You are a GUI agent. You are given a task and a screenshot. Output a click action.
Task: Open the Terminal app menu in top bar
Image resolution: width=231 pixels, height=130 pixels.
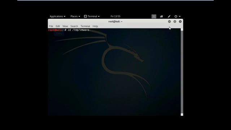coord(92,16)
